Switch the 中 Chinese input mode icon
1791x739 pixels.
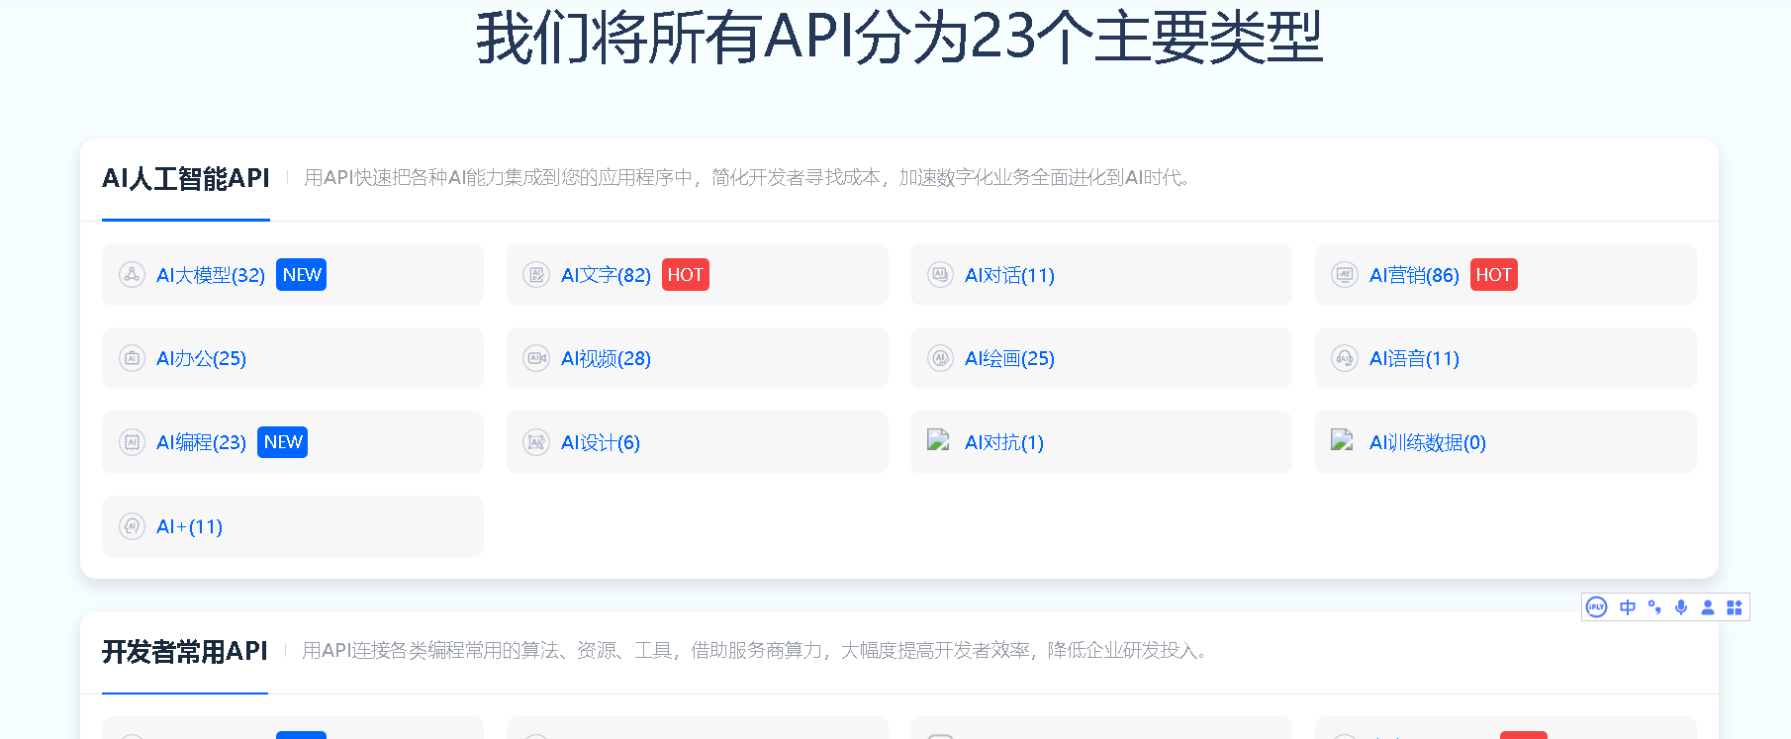pyautogui.click(x=1628, y=607)
